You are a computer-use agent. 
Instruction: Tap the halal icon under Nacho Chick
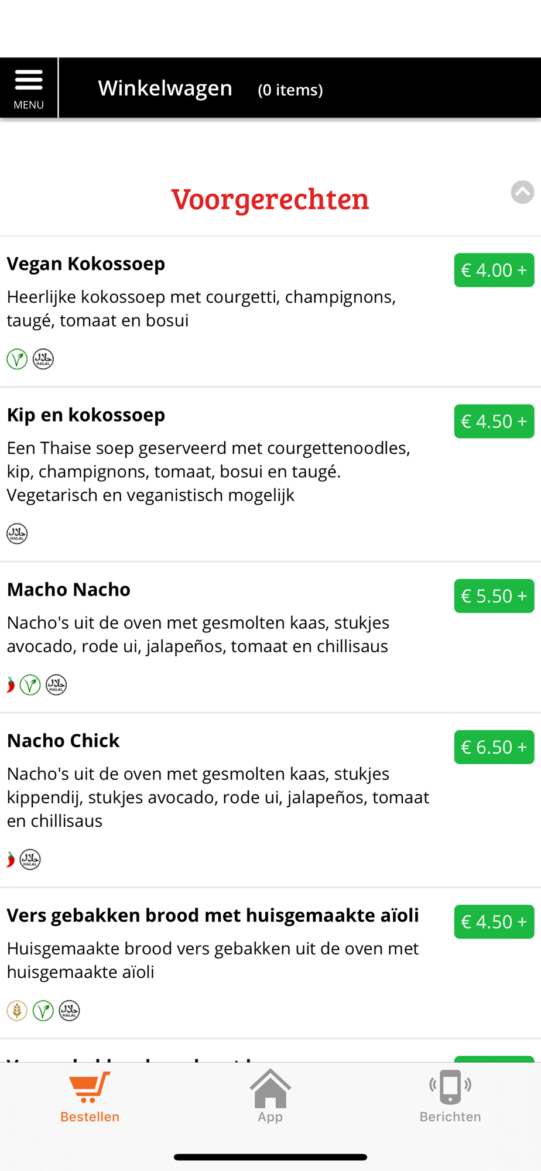point(30,859)
